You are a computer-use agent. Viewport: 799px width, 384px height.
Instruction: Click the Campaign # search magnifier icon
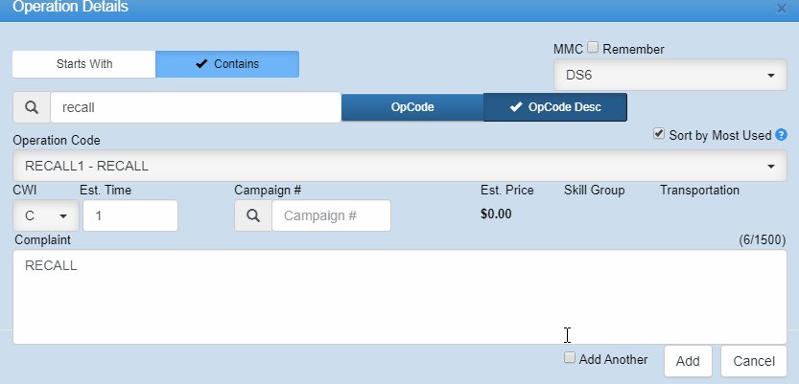point(253,215)
